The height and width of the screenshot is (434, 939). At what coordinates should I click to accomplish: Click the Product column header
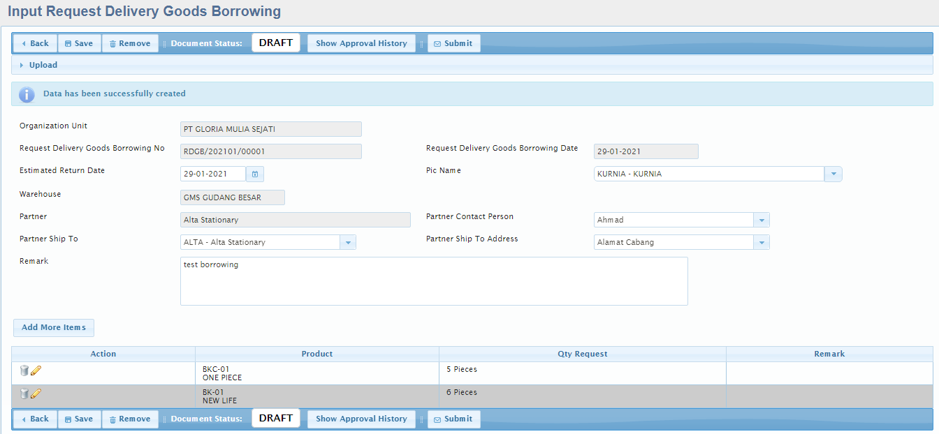point(317,354)
